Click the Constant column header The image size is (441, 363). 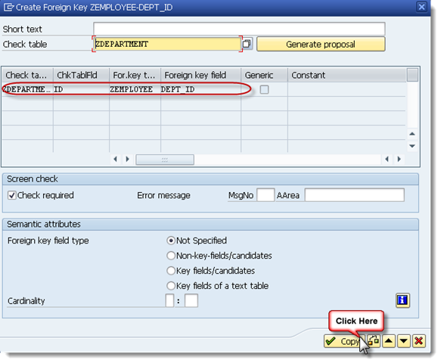pyautogui.click(x=346, y=75)
